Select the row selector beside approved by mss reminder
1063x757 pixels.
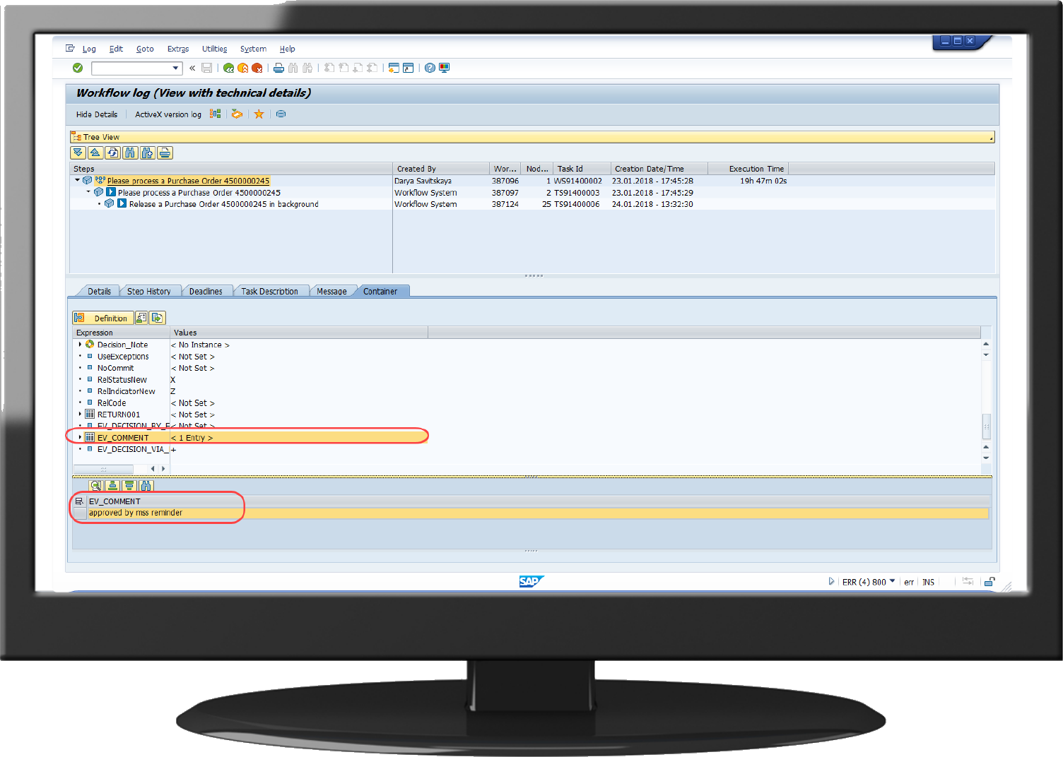point(79,513)
